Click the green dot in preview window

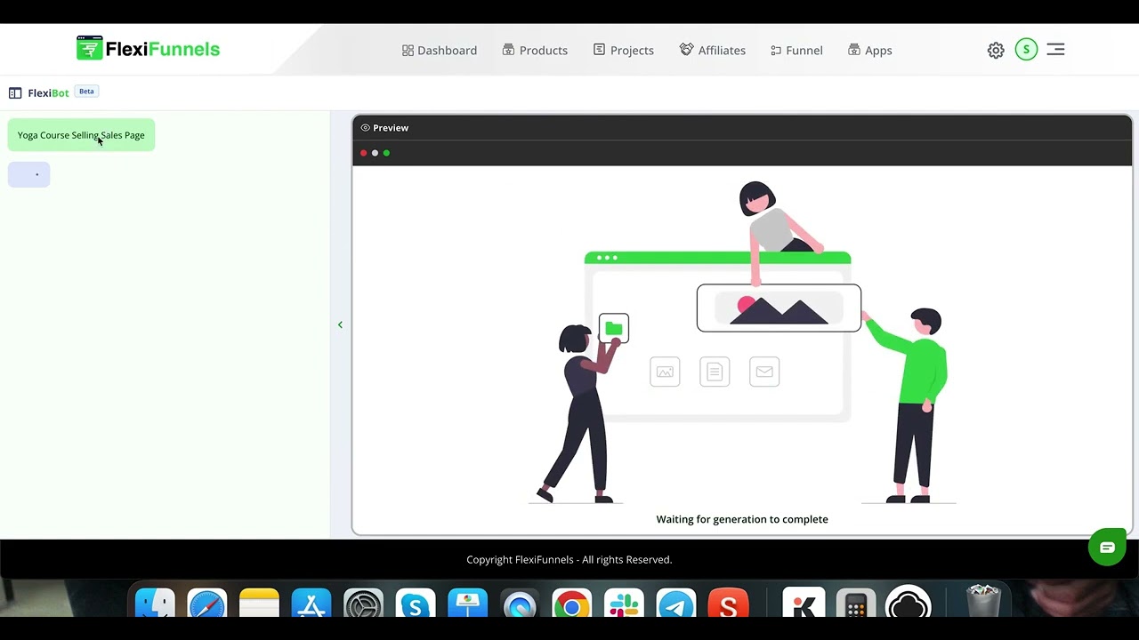point(386,153)
